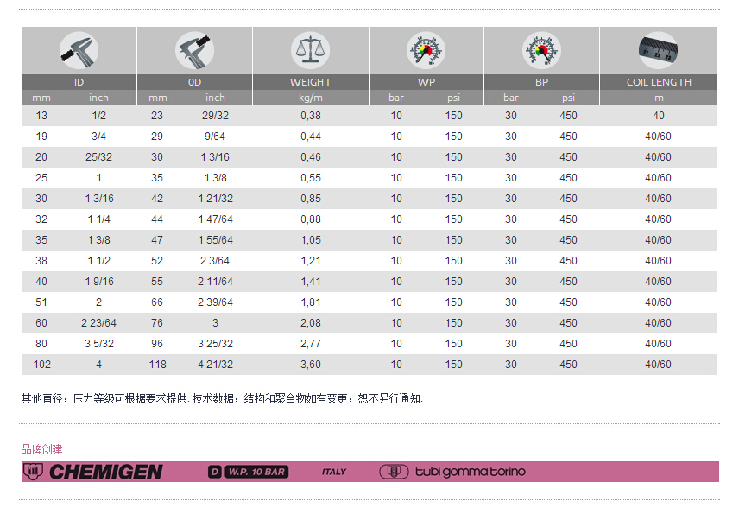This screenshot has width=739, height=508.
Task: Click the shield emblem beside CHEMIGEN
Action: click(34, 472)
